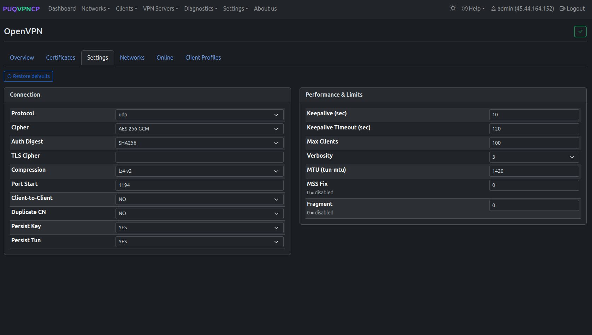Switch to the Online tab
The width and height of the screenshot is (592, 335).
pos(165,57)
